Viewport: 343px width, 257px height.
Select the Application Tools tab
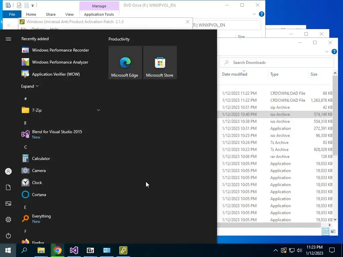tap(99, 14)
